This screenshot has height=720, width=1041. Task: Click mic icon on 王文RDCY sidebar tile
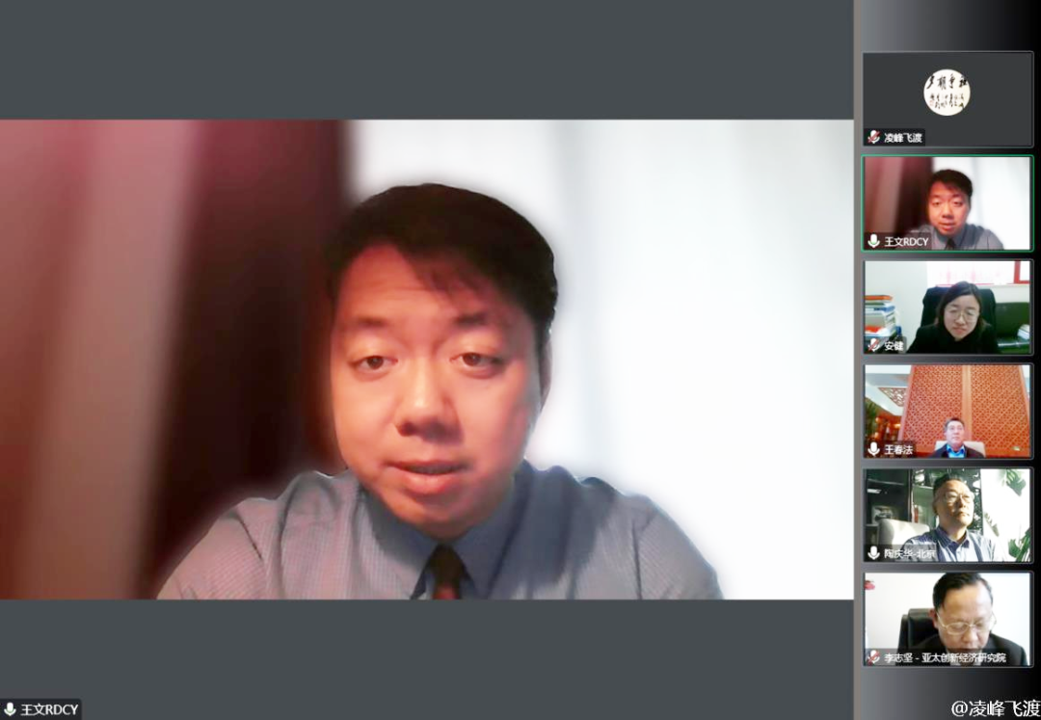[x=873, y=241]
